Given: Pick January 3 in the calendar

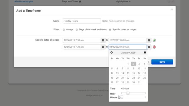Looking at the screenshot, I should pyautogui.click(x=139, y=64).
